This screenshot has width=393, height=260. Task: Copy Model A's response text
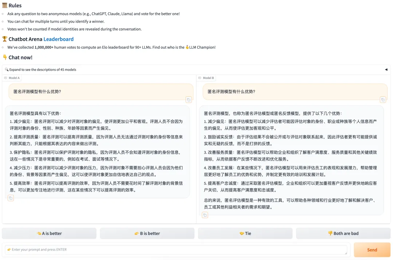11,198
